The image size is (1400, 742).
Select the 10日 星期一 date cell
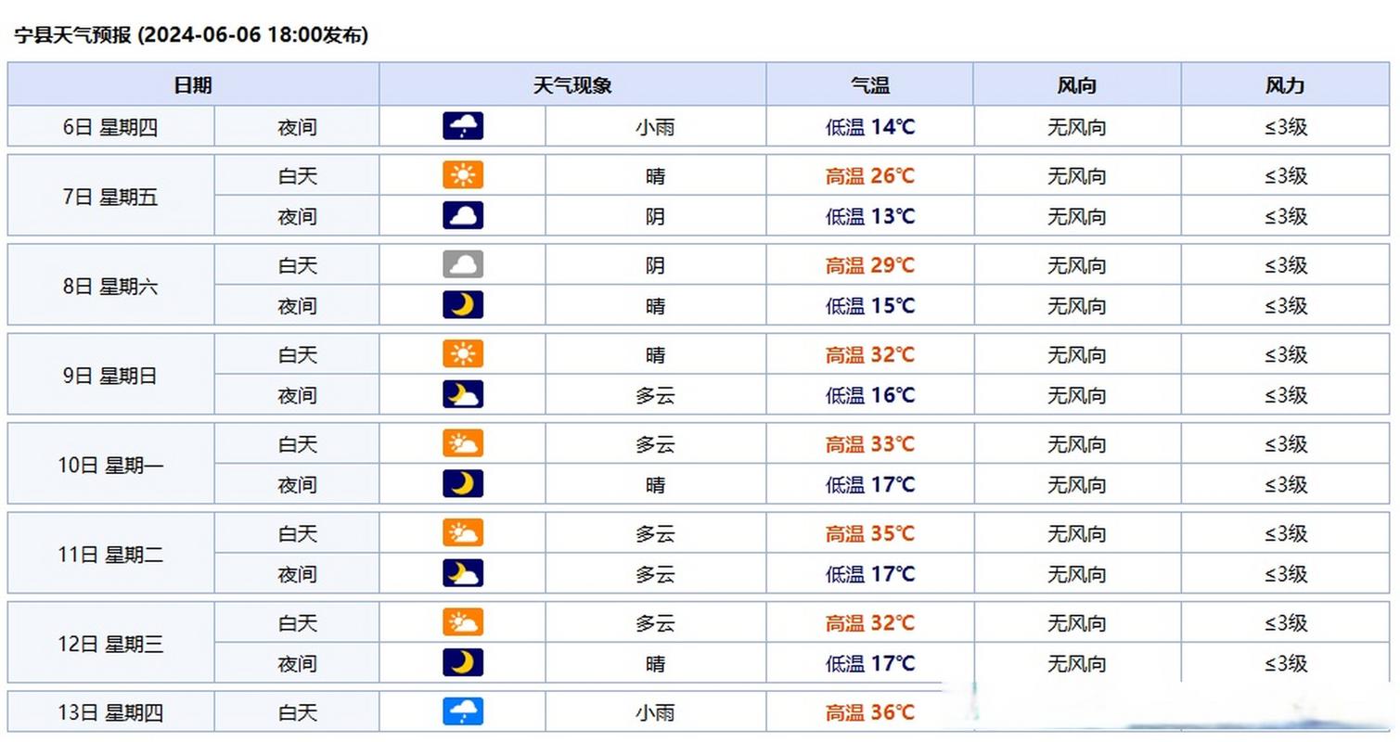(x=111, y=466)
